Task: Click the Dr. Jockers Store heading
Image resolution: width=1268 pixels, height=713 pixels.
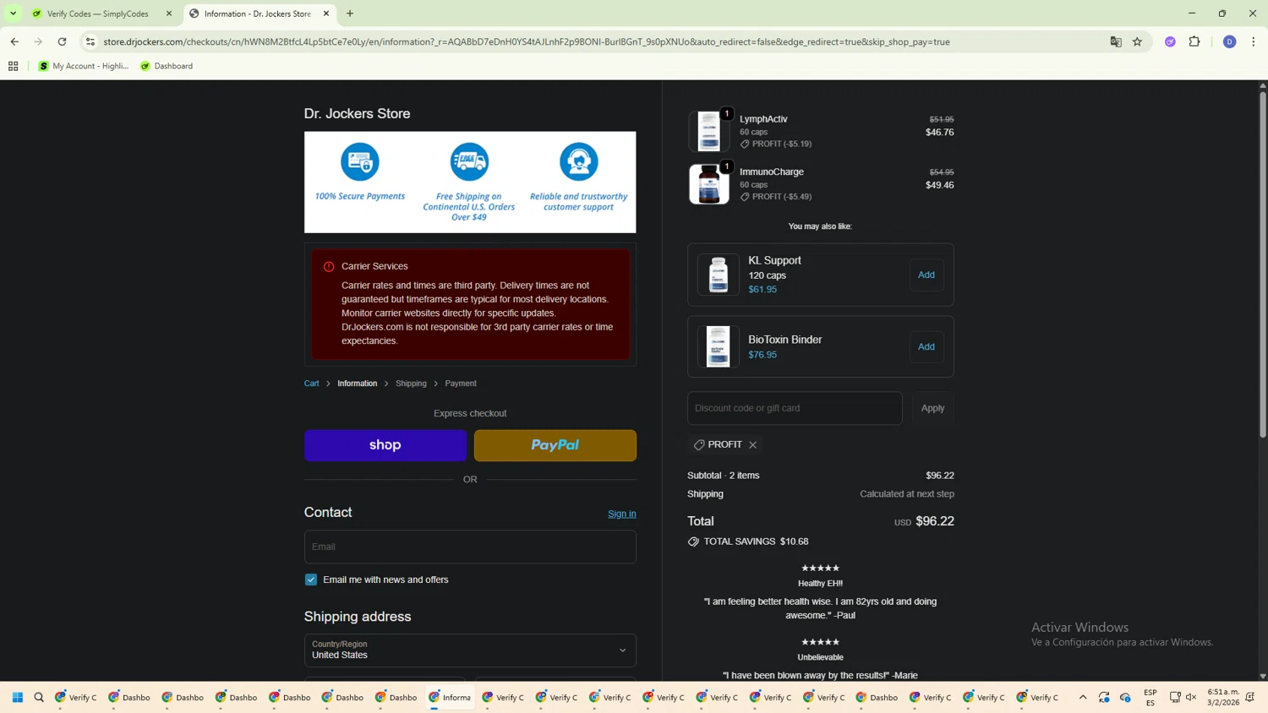Action: pyautogui.click(x=358, y=114)
